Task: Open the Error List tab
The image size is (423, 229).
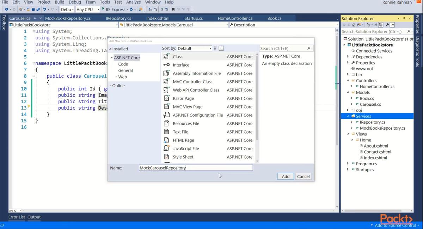Action: (x=17, y=217)
